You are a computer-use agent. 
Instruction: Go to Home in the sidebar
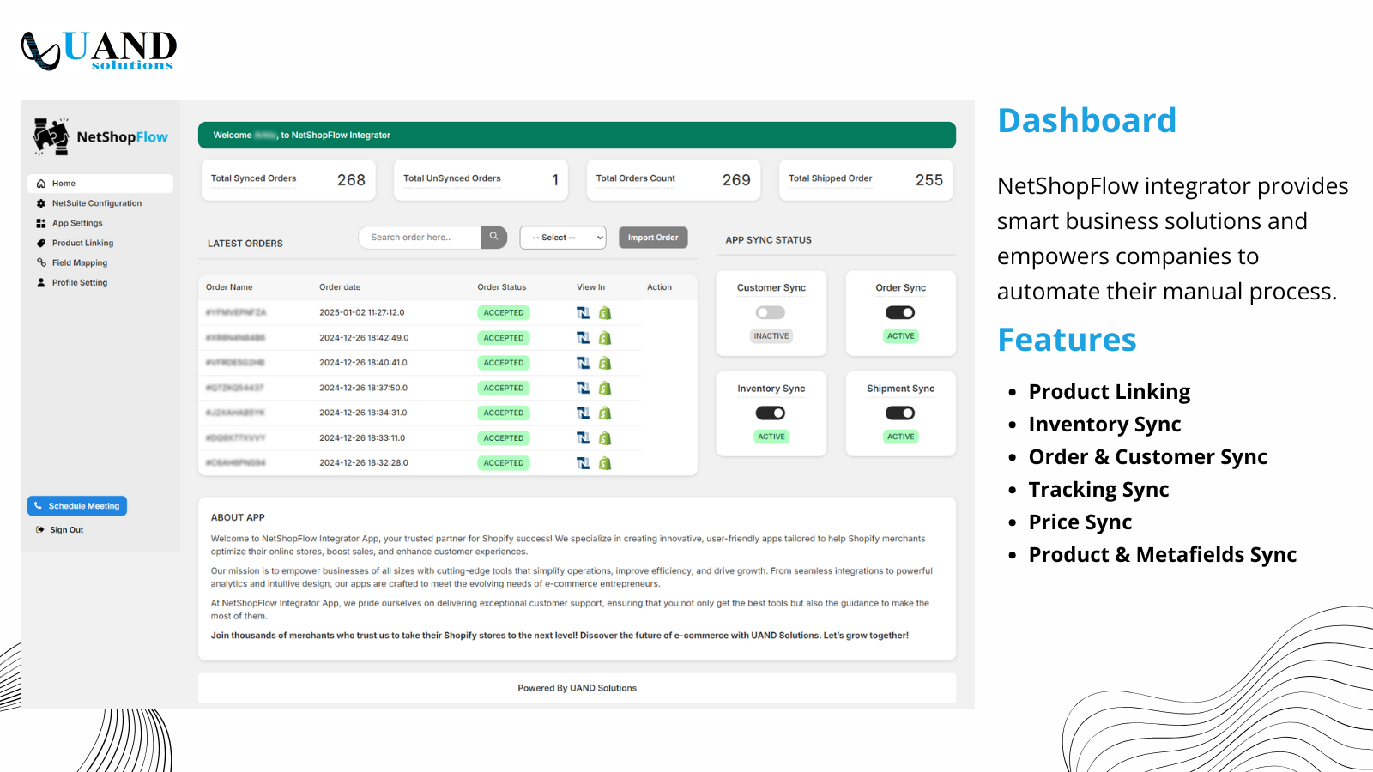100,184
